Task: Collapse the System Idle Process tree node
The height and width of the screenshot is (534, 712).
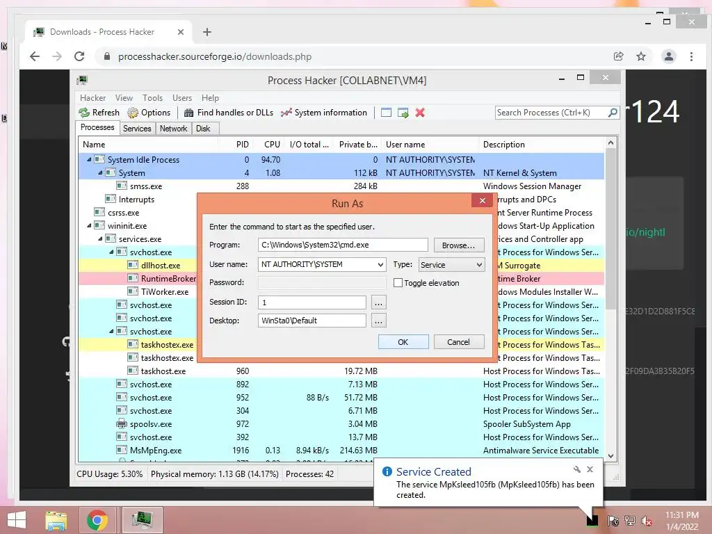Action: point(89,159)
